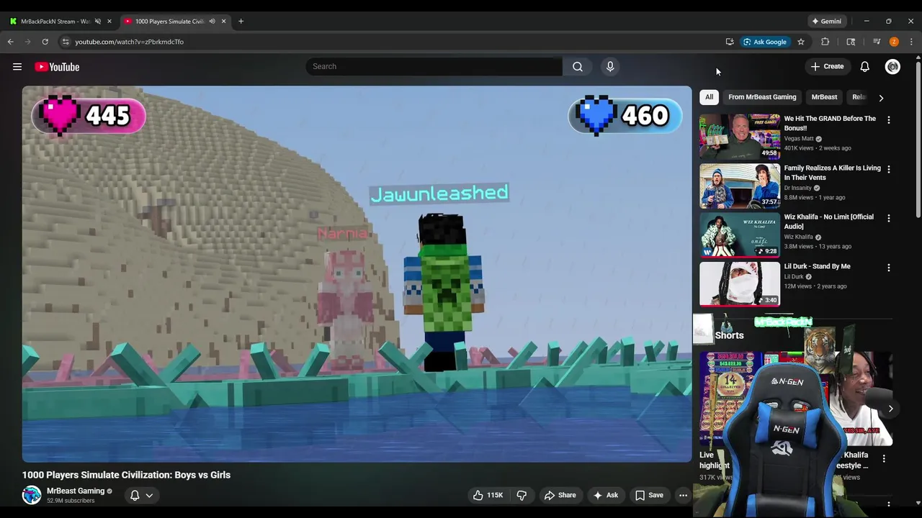The image size is (922, 518).
Task: Reload the page in browser
Action: click(45, 42)
